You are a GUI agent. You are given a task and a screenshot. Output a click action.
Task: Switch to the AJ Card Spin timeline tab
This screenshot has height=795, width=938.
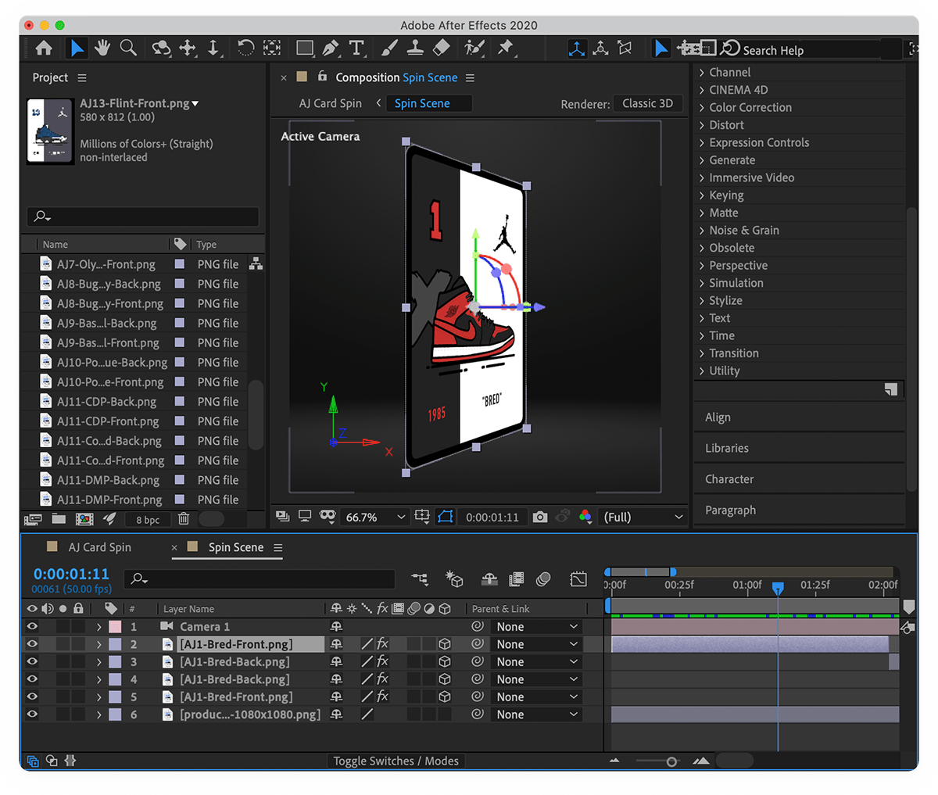click(x=99, y=547)
